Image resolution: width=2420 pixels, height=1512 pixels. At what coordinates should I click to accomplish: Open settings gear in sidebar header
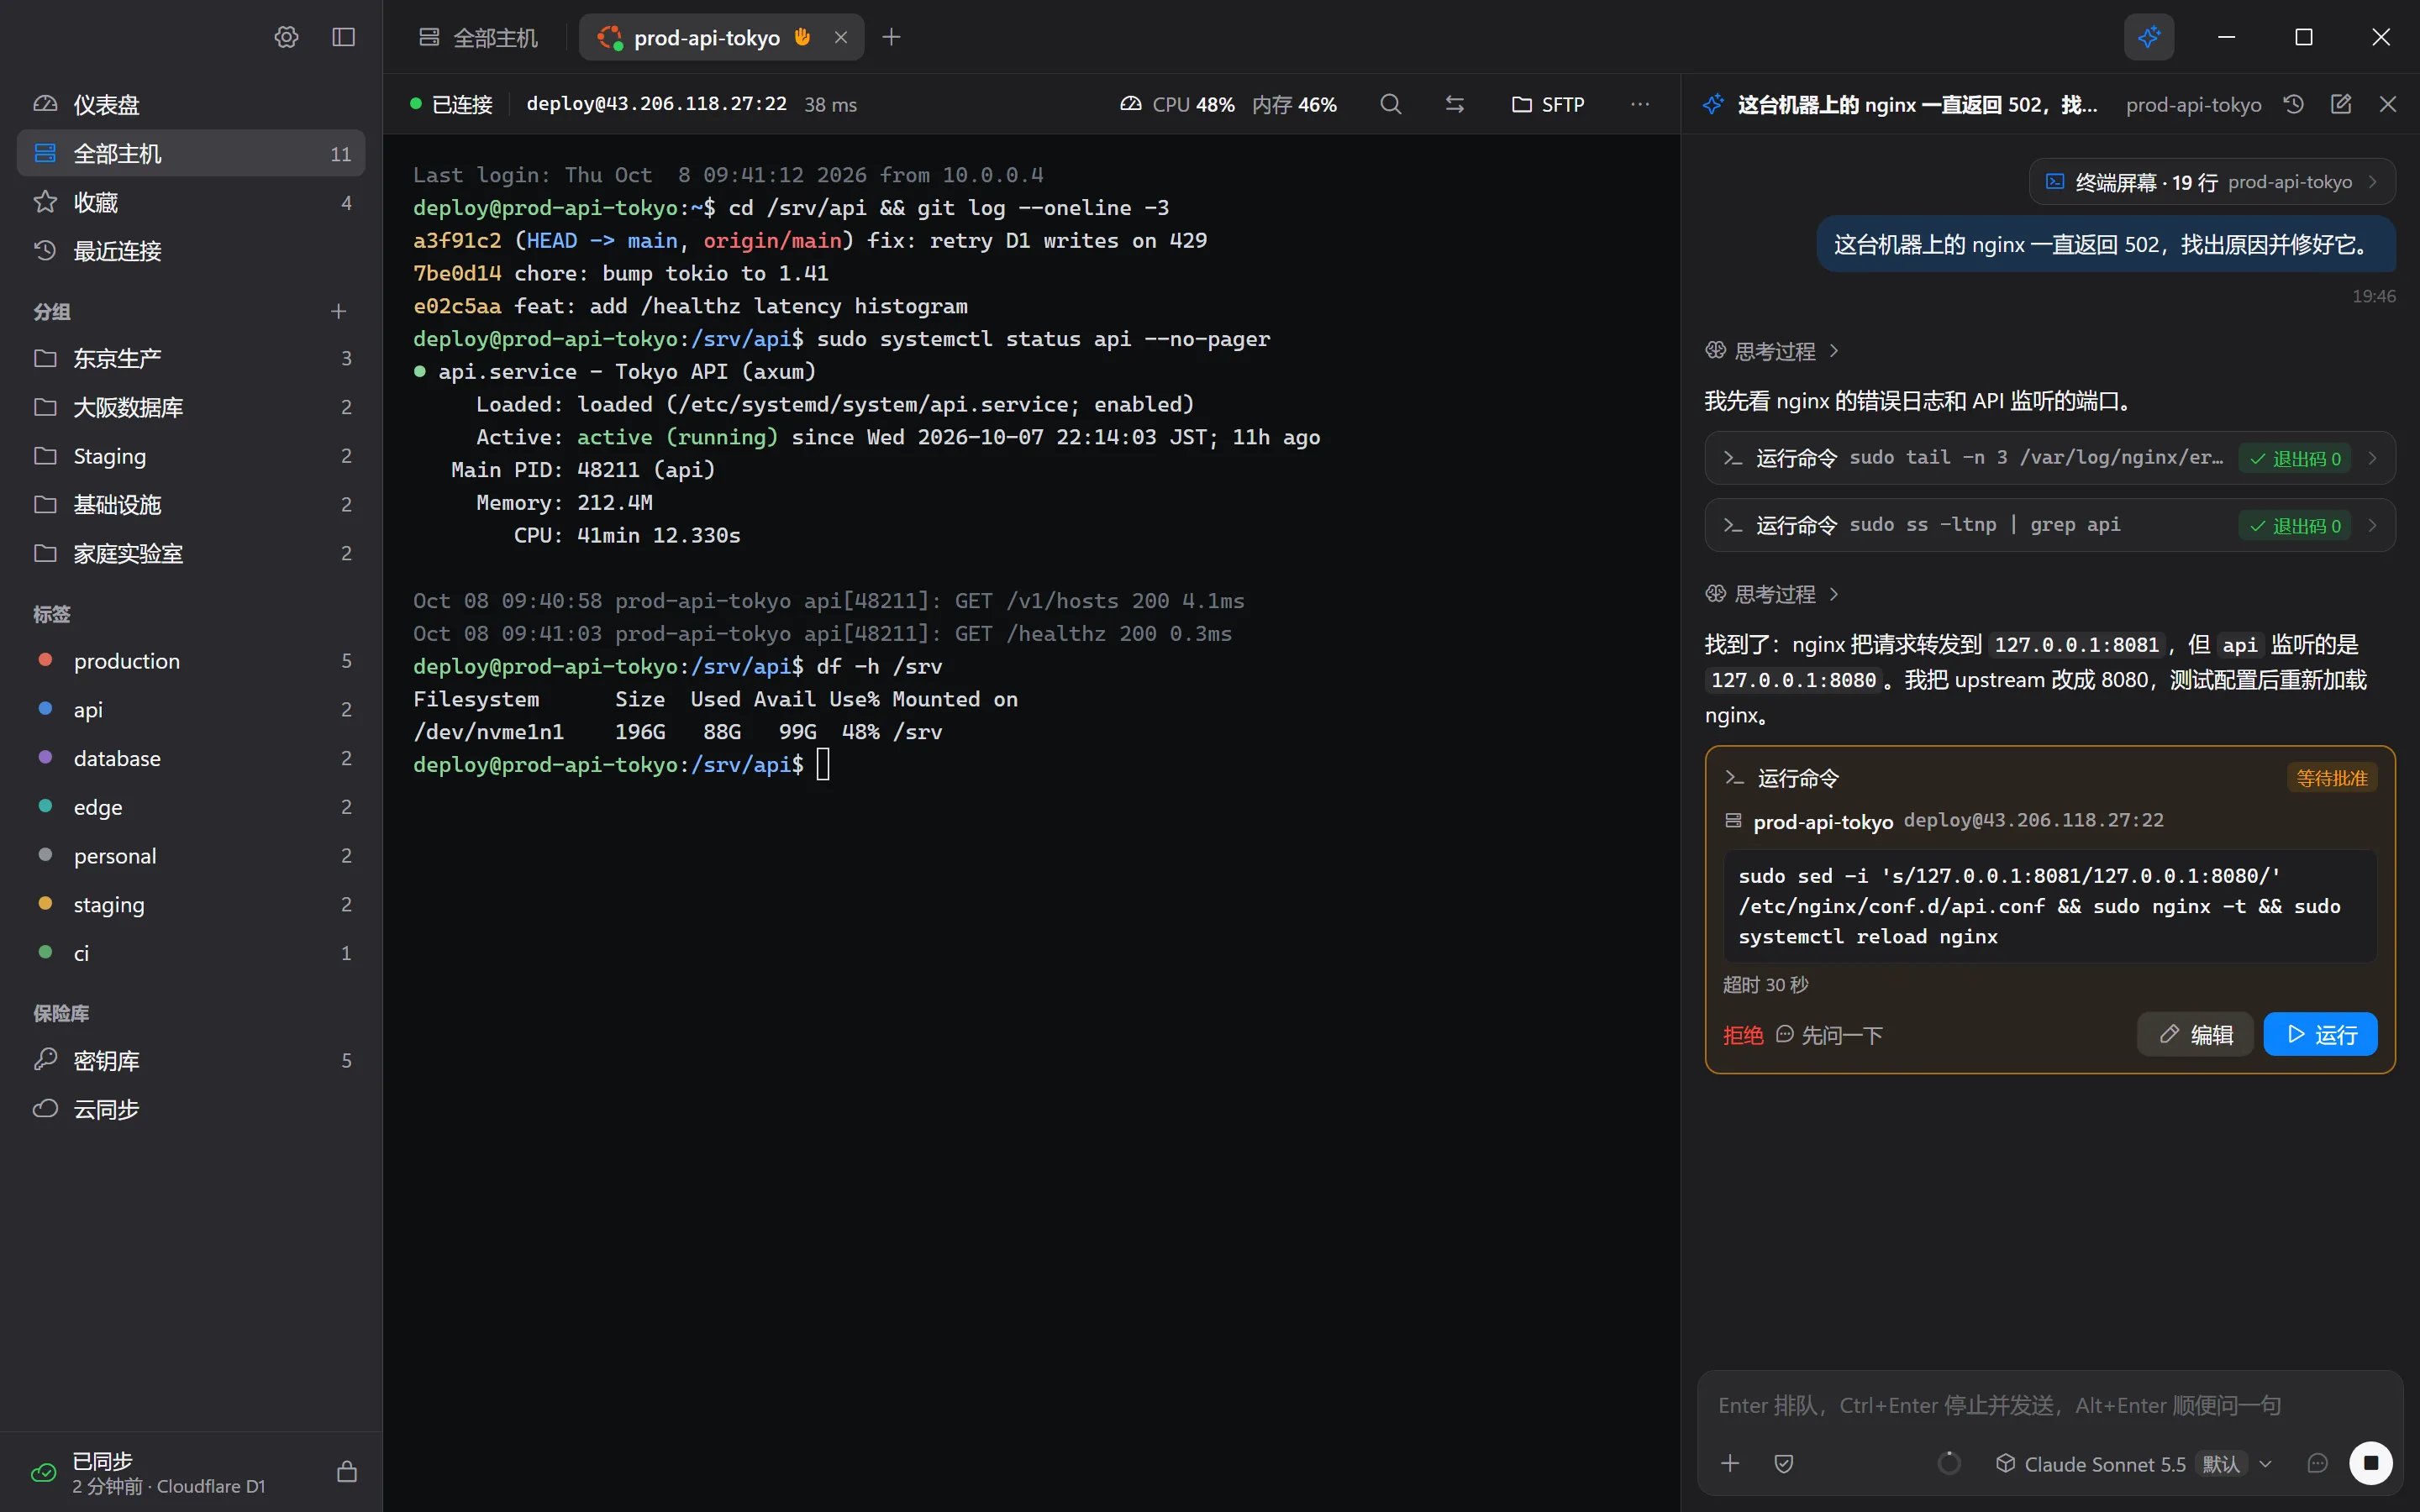(x=286, y=37)
